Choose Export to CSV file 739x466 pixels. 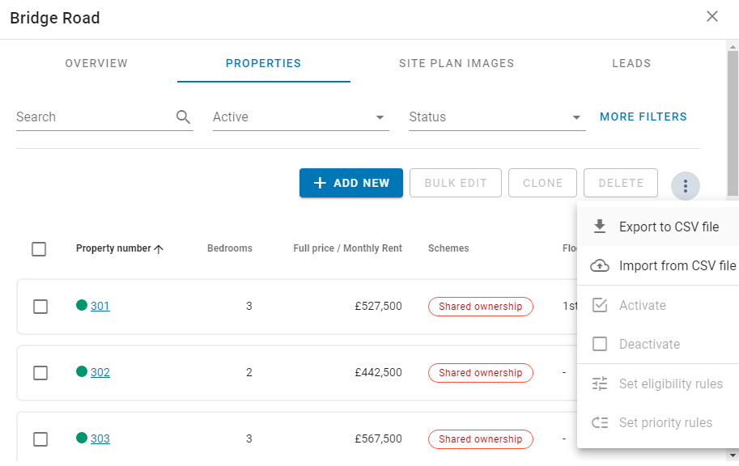click(658, 227)
